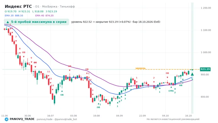The height and width of the screenshot is (123, 218).
Task: Click the badge 5-й пробой максимума в серии
Action: 36,22
